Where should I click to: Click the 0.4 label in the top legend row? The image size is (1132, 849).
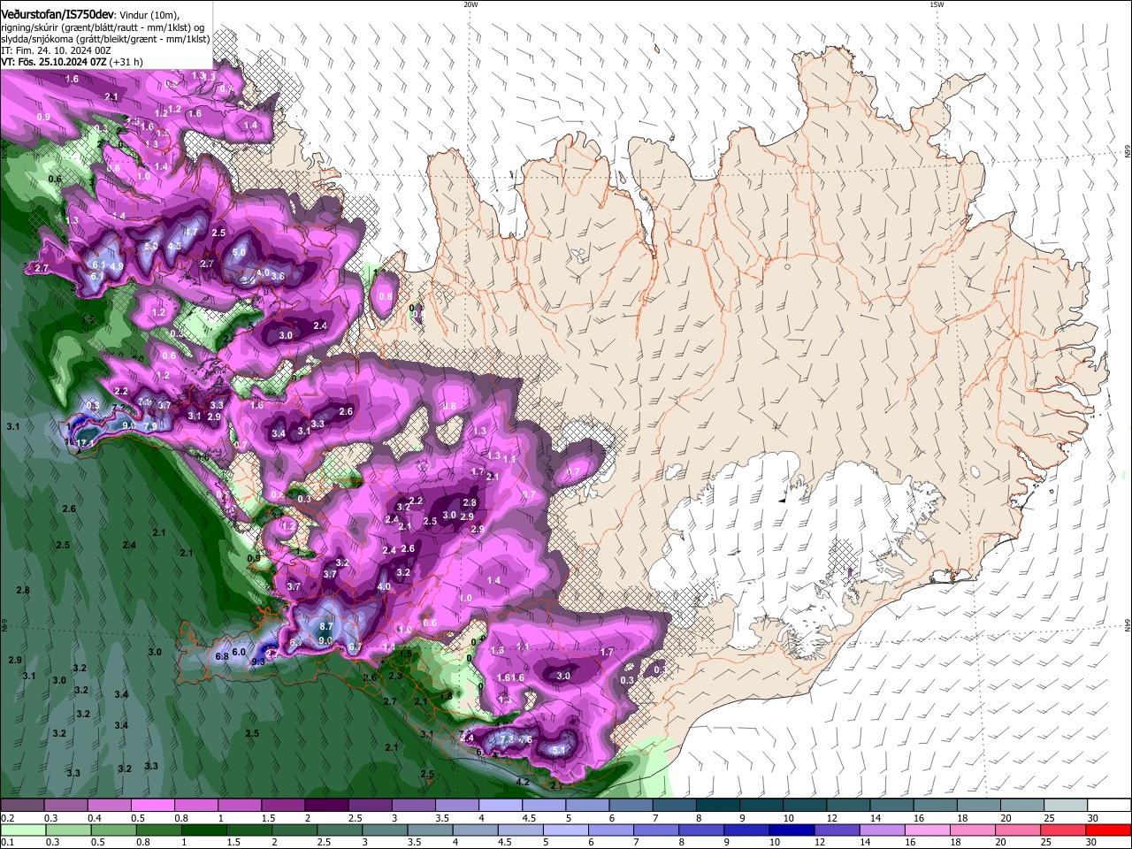pyautogui.click(x=95, y=818)
